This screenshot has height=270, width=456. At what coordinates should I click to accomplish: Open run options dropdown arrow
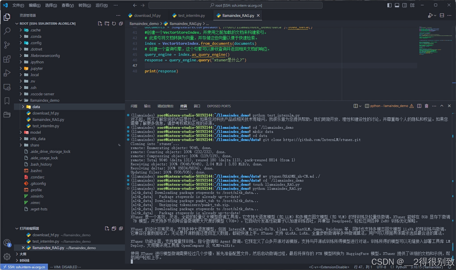tap(435, 15)
